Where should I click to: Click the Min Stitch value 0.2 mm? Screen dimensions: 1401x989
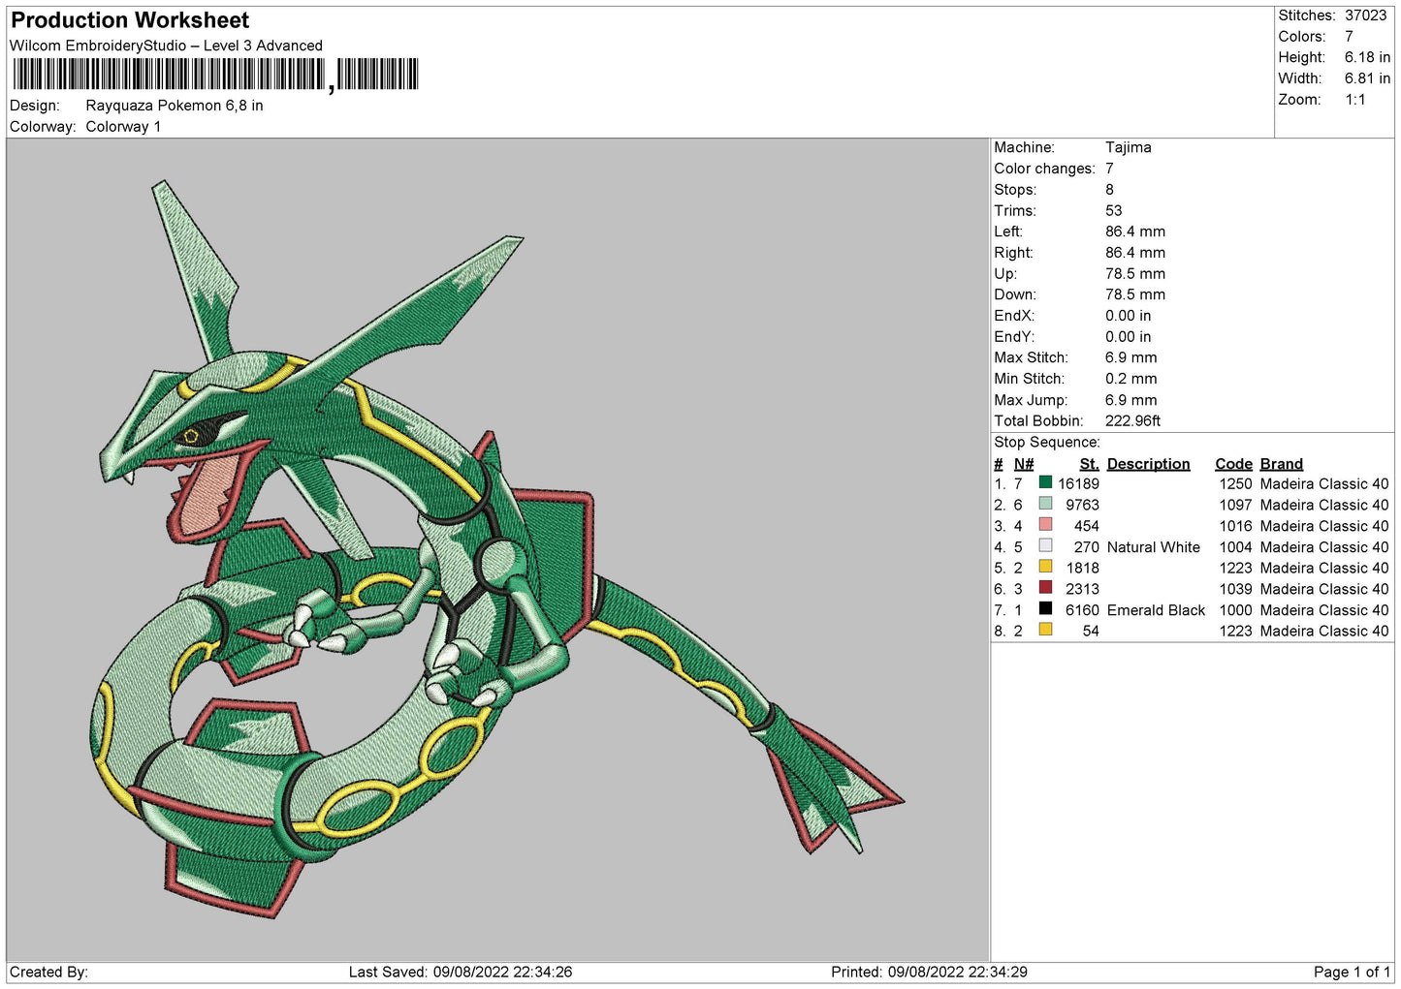1130,379
